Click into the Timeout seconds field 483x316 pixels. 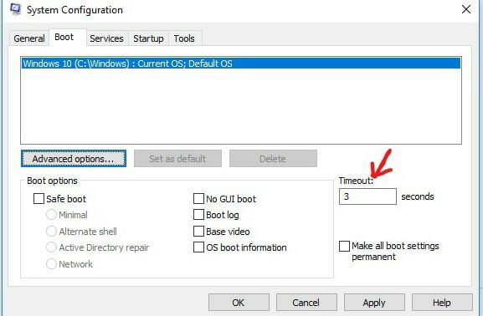(367, 196)
